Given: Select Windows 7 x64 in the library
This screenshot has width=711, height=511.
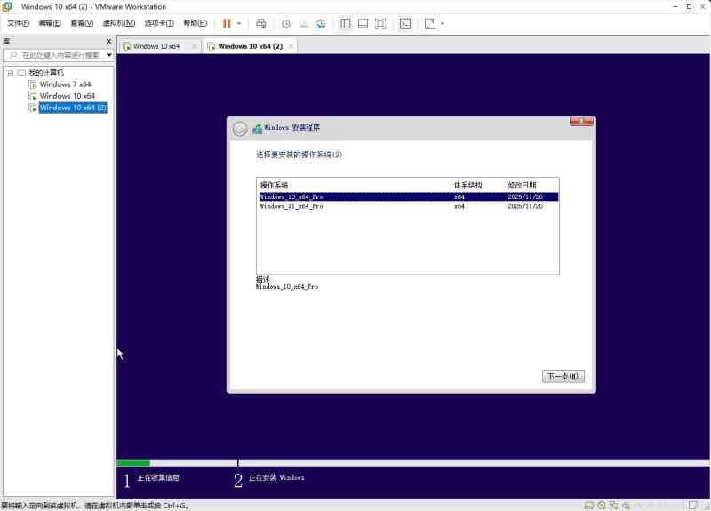Looking at the screenshot, I should tap(65, 84).
